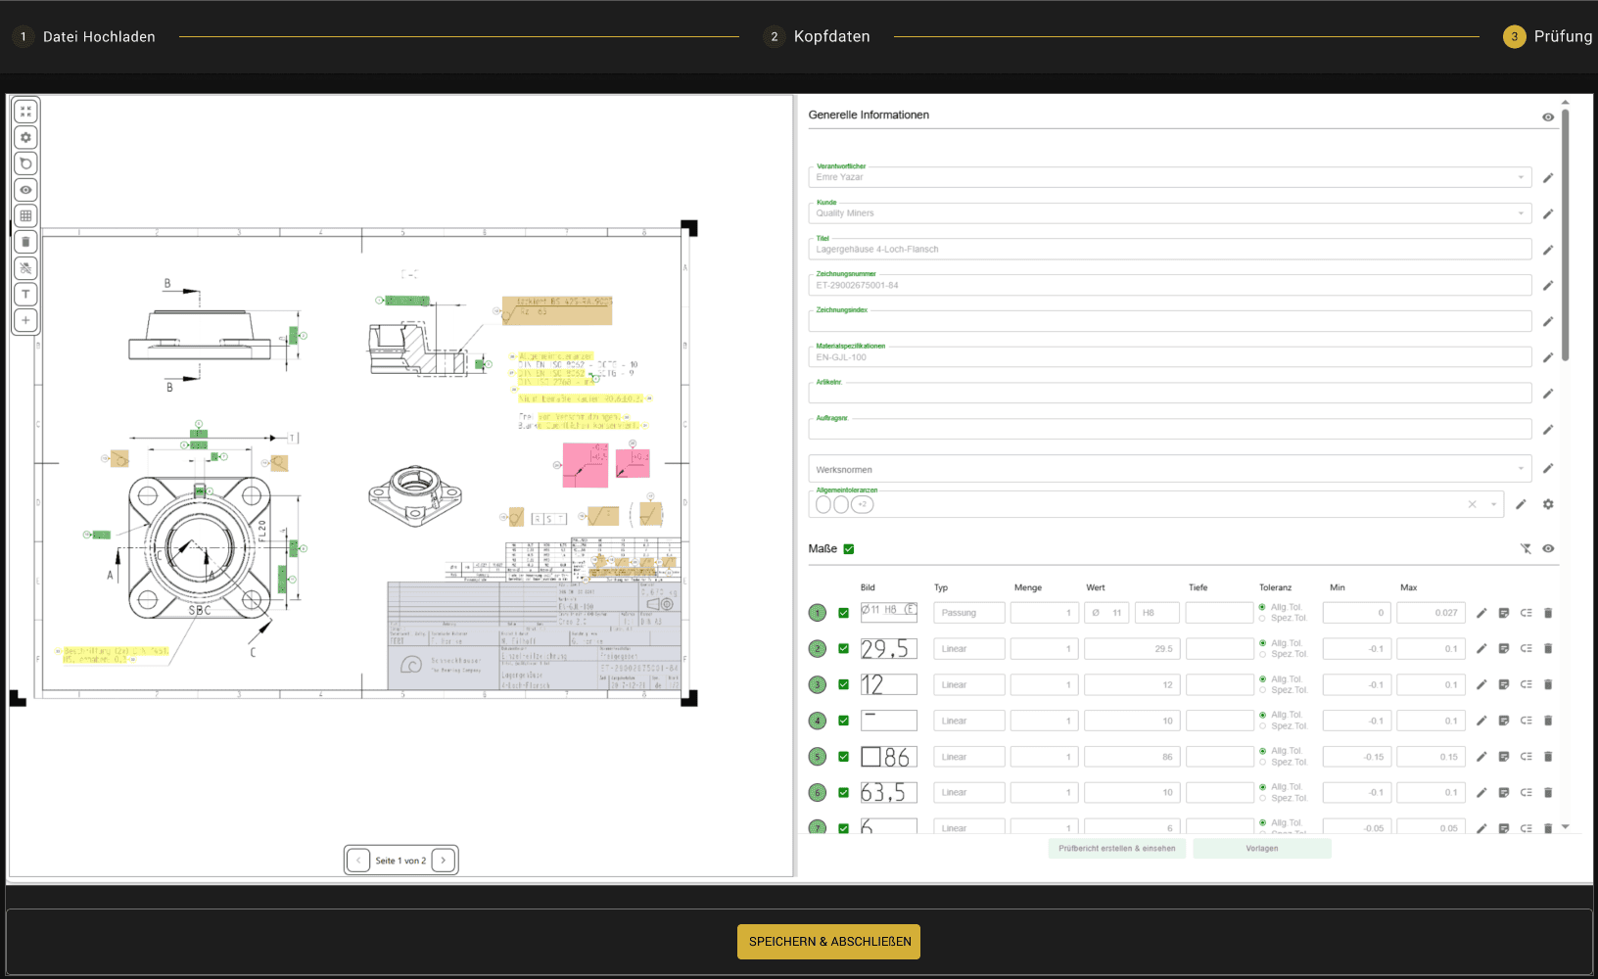1598x979 pixels.
Task: Select the text annotation (T) tool
Action: click(x=25, y=294)
